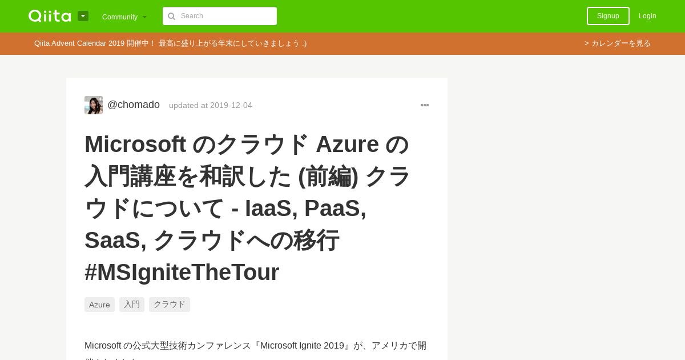Visit the @chomado author profile link
Image resolution: width=685 pixels, height=360 pixels.
[x=134, y=105]
